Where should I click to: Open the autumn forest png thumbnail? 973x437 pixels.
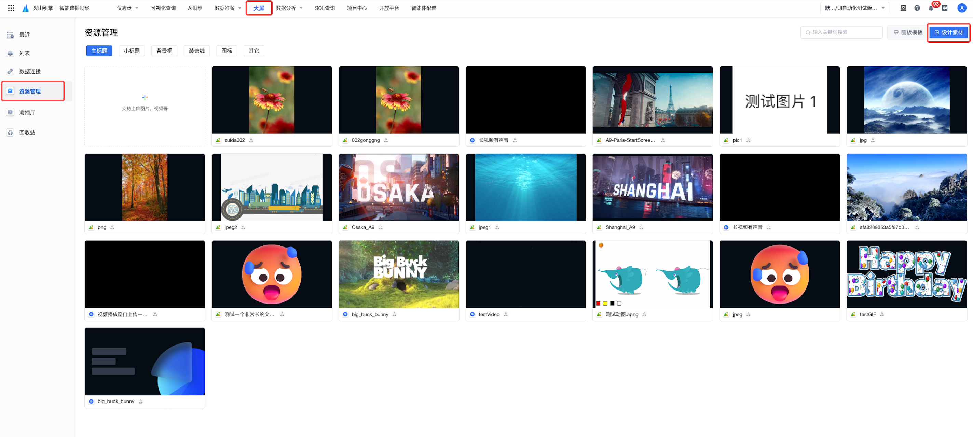pyautogui.click(x=145, y=187)
